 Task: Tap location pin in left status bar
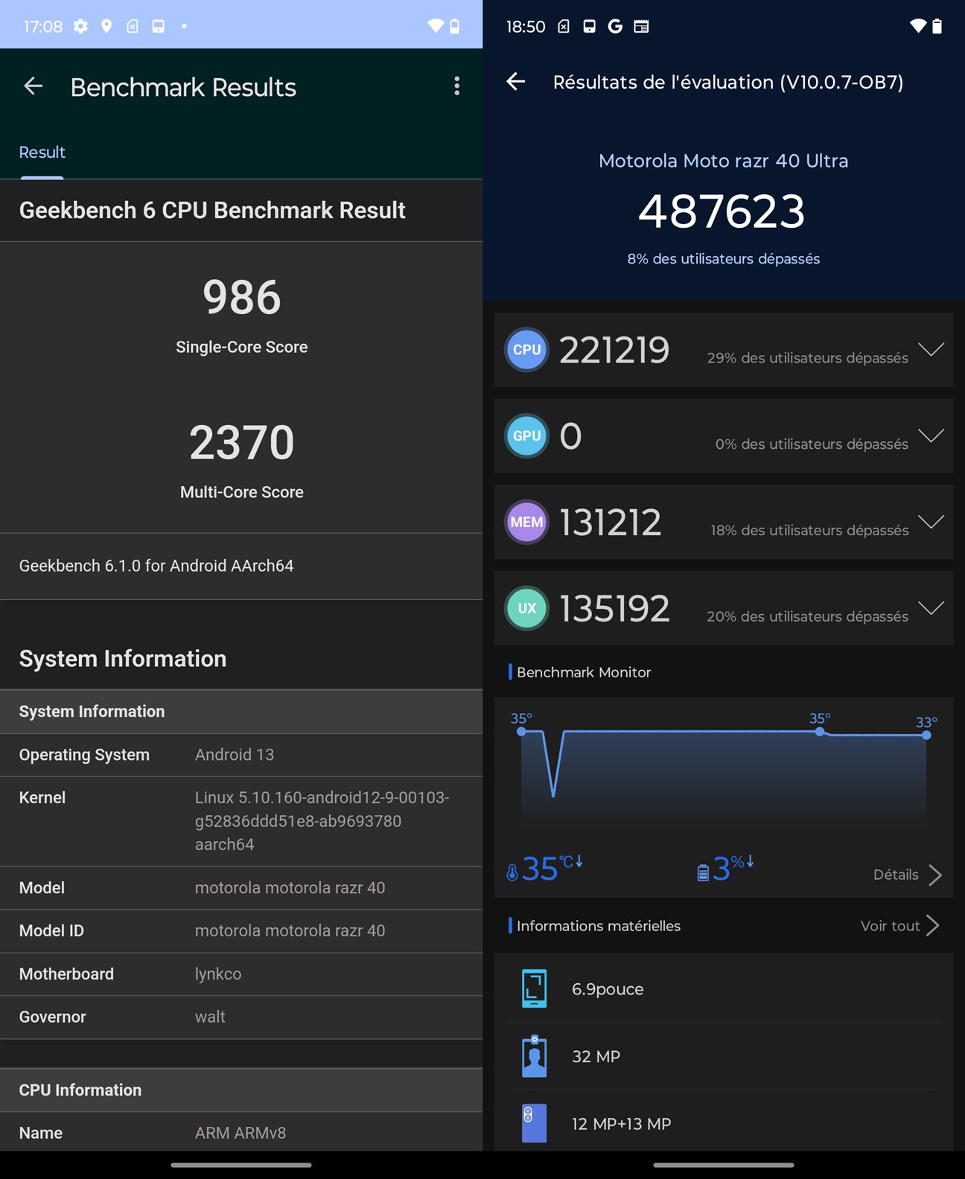[106, 26]
